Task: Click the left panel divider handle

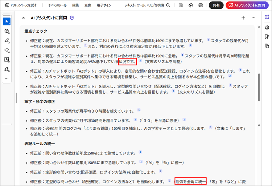Action: click(16, 98)
